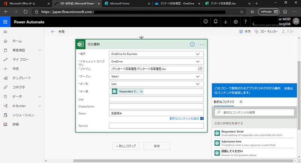The width and height of the screenshot is (301, 163).
Task: Click the browser back arrow
Action: click(x=6, y=12)
